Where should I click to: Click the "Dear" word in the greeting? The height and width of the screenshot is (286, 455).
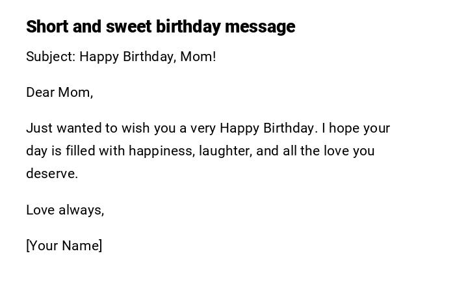coord(40,92)
